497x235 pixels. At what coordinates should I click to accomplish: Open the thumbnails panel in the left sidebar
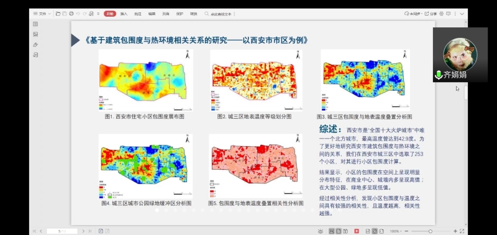click(35, 24)
